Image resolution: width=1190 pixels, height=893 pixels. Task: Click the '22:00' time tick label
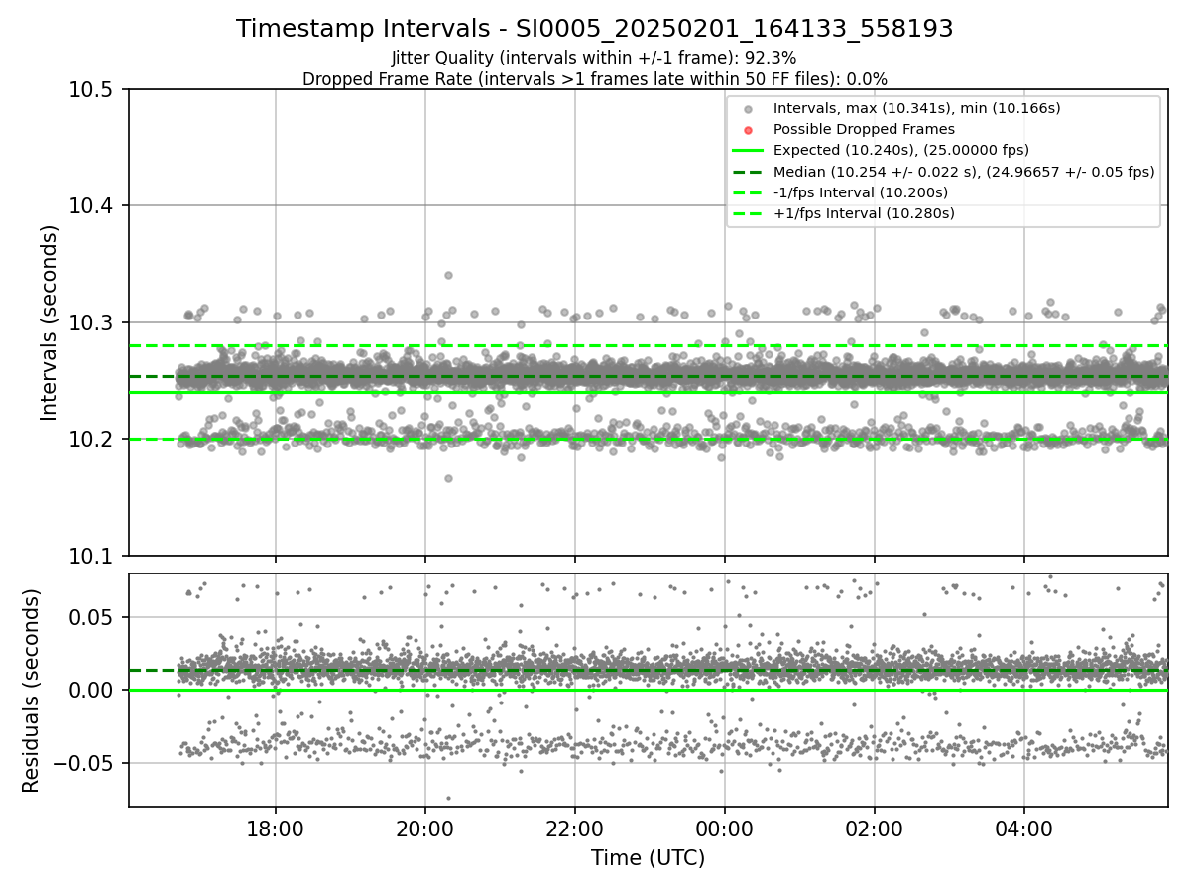point(575,828)
